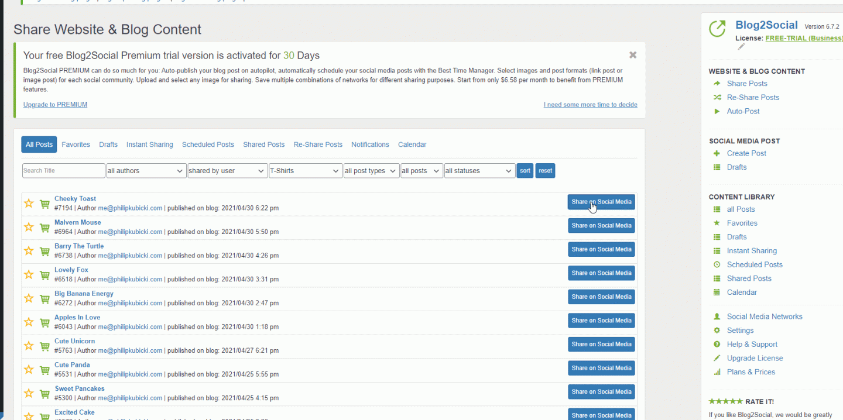This screenshot has width=843, height=420.
Task: Expand the shared by user dropdown
Action: [x=228, y=171]
